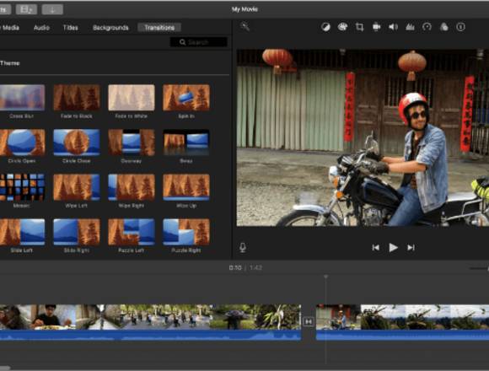489x371 pixels.
Task: Select the transition icon between timeline clips
Action: point(308,321)
